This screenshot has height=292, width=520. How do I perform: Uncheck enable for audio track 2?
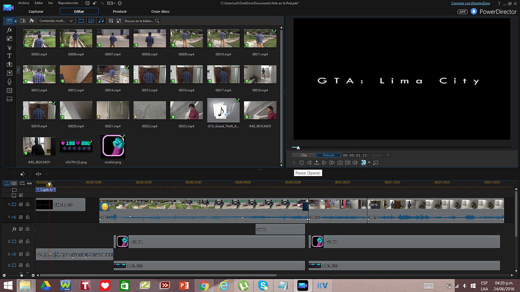point(21,254)
